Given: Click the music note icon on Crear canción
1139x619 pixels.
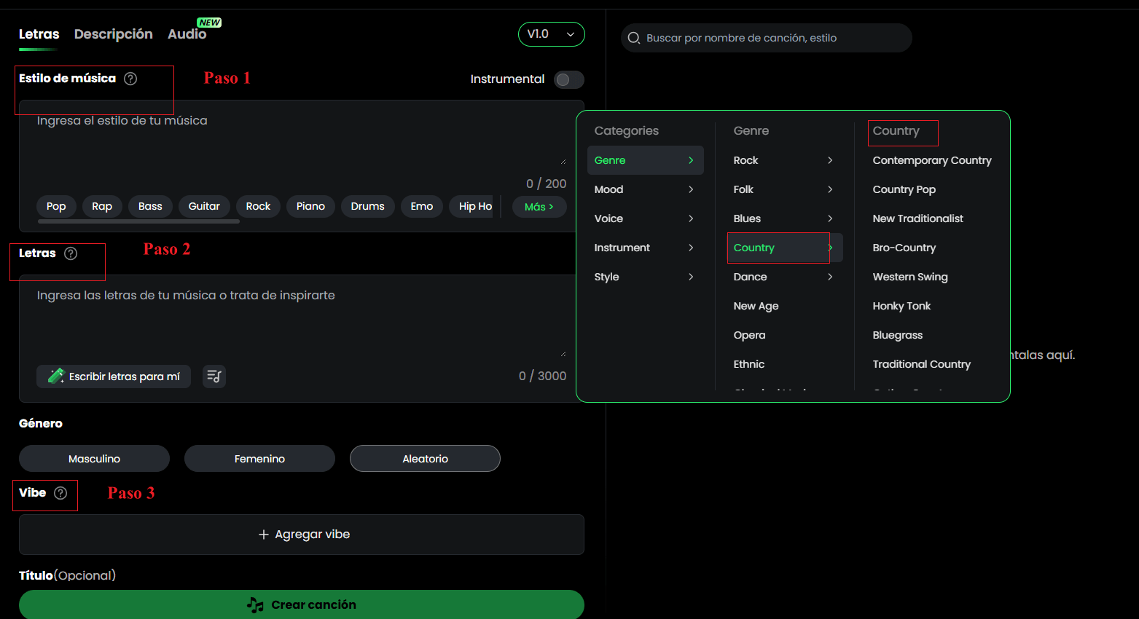Looking at the screenshot, I should (255, 604).
